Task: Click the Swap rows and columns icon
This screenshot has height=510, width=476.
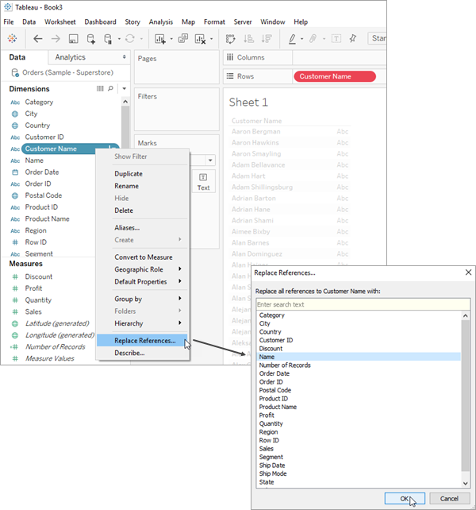Action: (230, 39)
